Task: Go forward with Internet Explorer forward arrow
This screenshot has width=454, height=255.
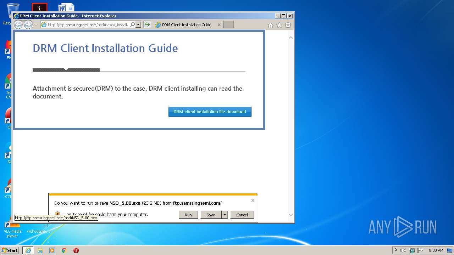Action: click(x=28, y=24)
